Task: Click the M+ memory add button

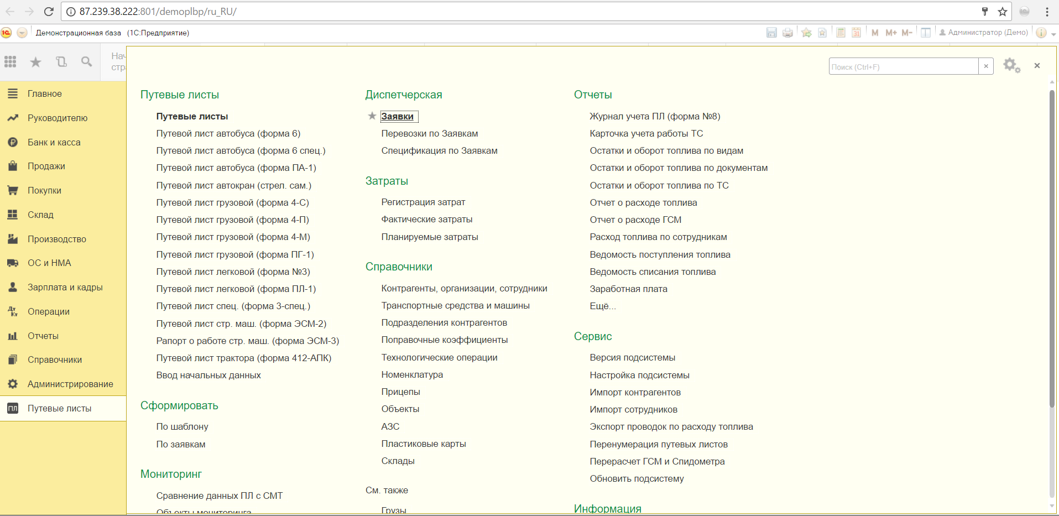Action: coord(891,33)
